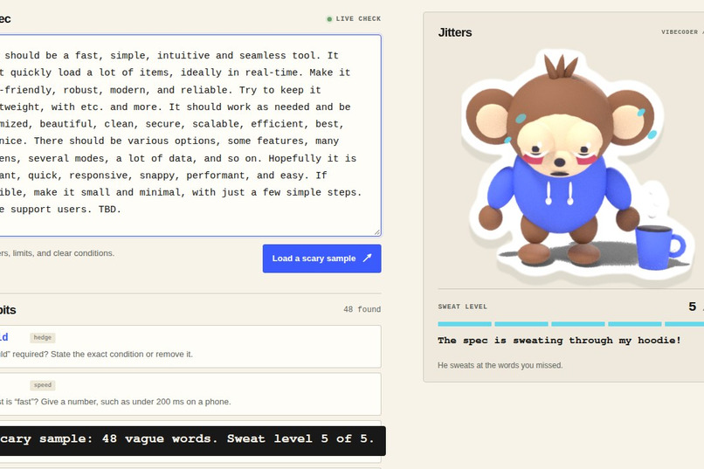Click "The spec is sweating through my hoodie!"
Image resolution: width=704 pixels, height=469 pixels.
pos(559,341)
